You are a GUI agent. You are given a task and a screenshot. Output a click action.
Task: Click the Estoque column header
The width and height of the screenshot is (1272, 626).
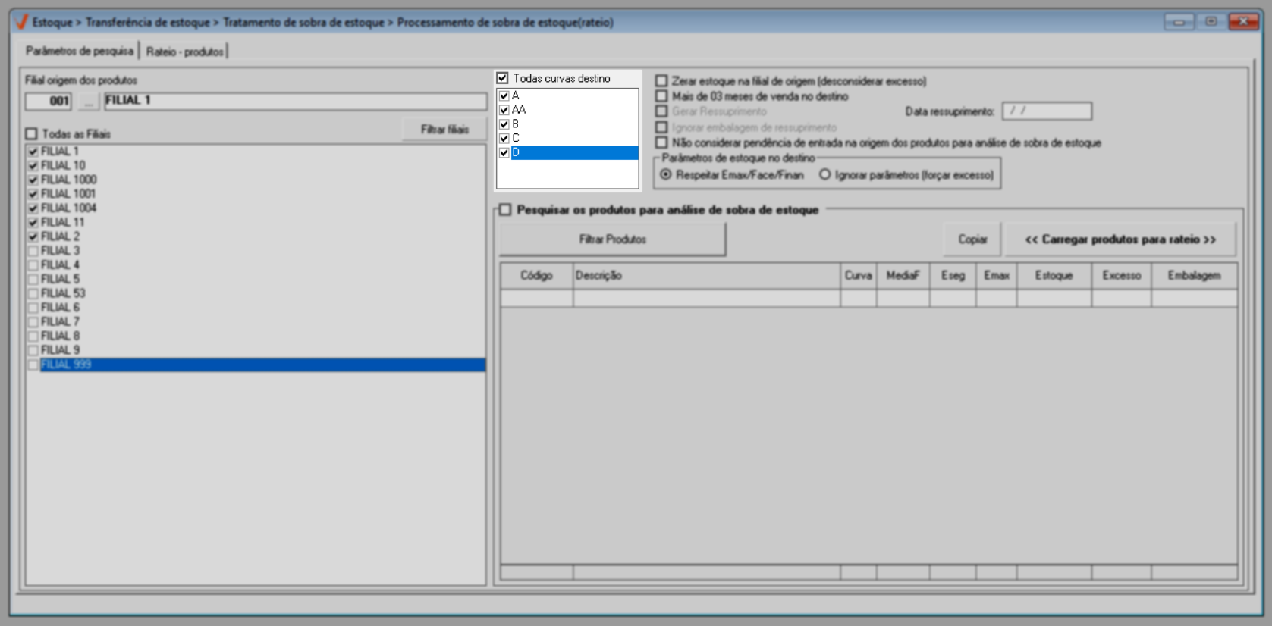1054,276
